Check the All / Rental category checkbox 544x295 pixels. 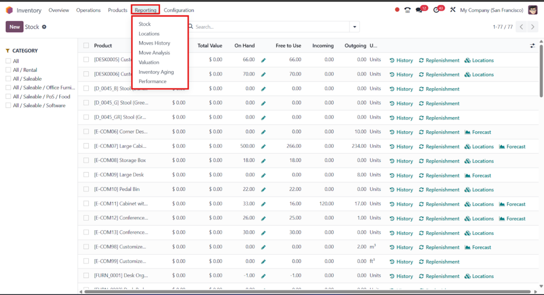click(x=8, y=70)
